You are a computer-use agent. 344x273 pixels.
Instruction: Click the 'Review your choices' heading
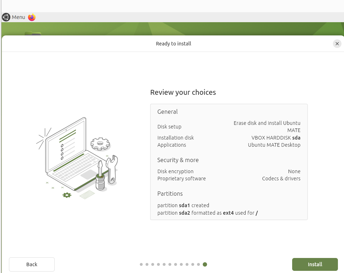point(183,92)
